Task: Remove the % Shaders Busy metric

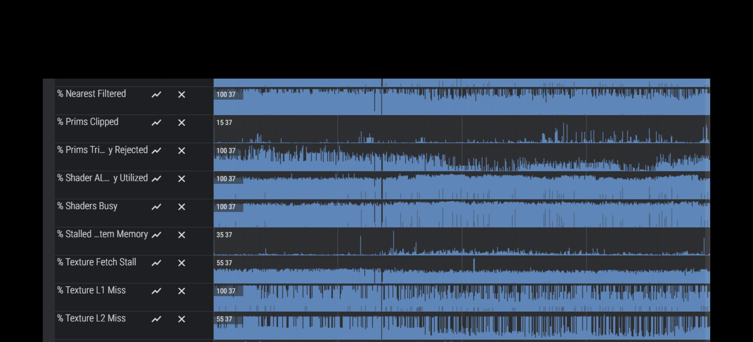Action: pyautogui.click(x=181, y=207)
